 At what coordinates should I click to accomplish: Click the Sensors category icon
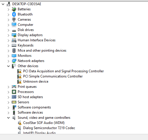tap(14, 102)
